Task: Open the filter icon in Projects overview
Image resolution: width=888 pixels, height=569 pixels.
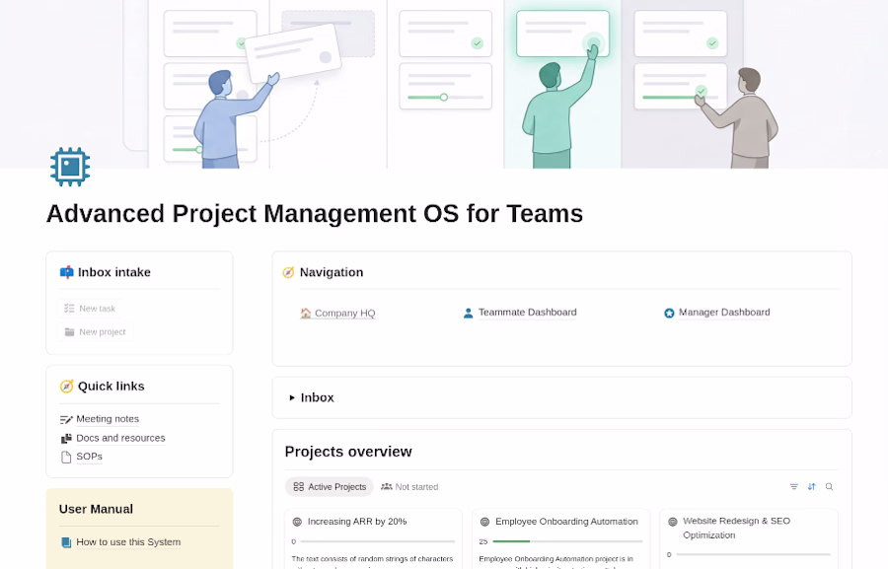Action: (x=794, y=487)
